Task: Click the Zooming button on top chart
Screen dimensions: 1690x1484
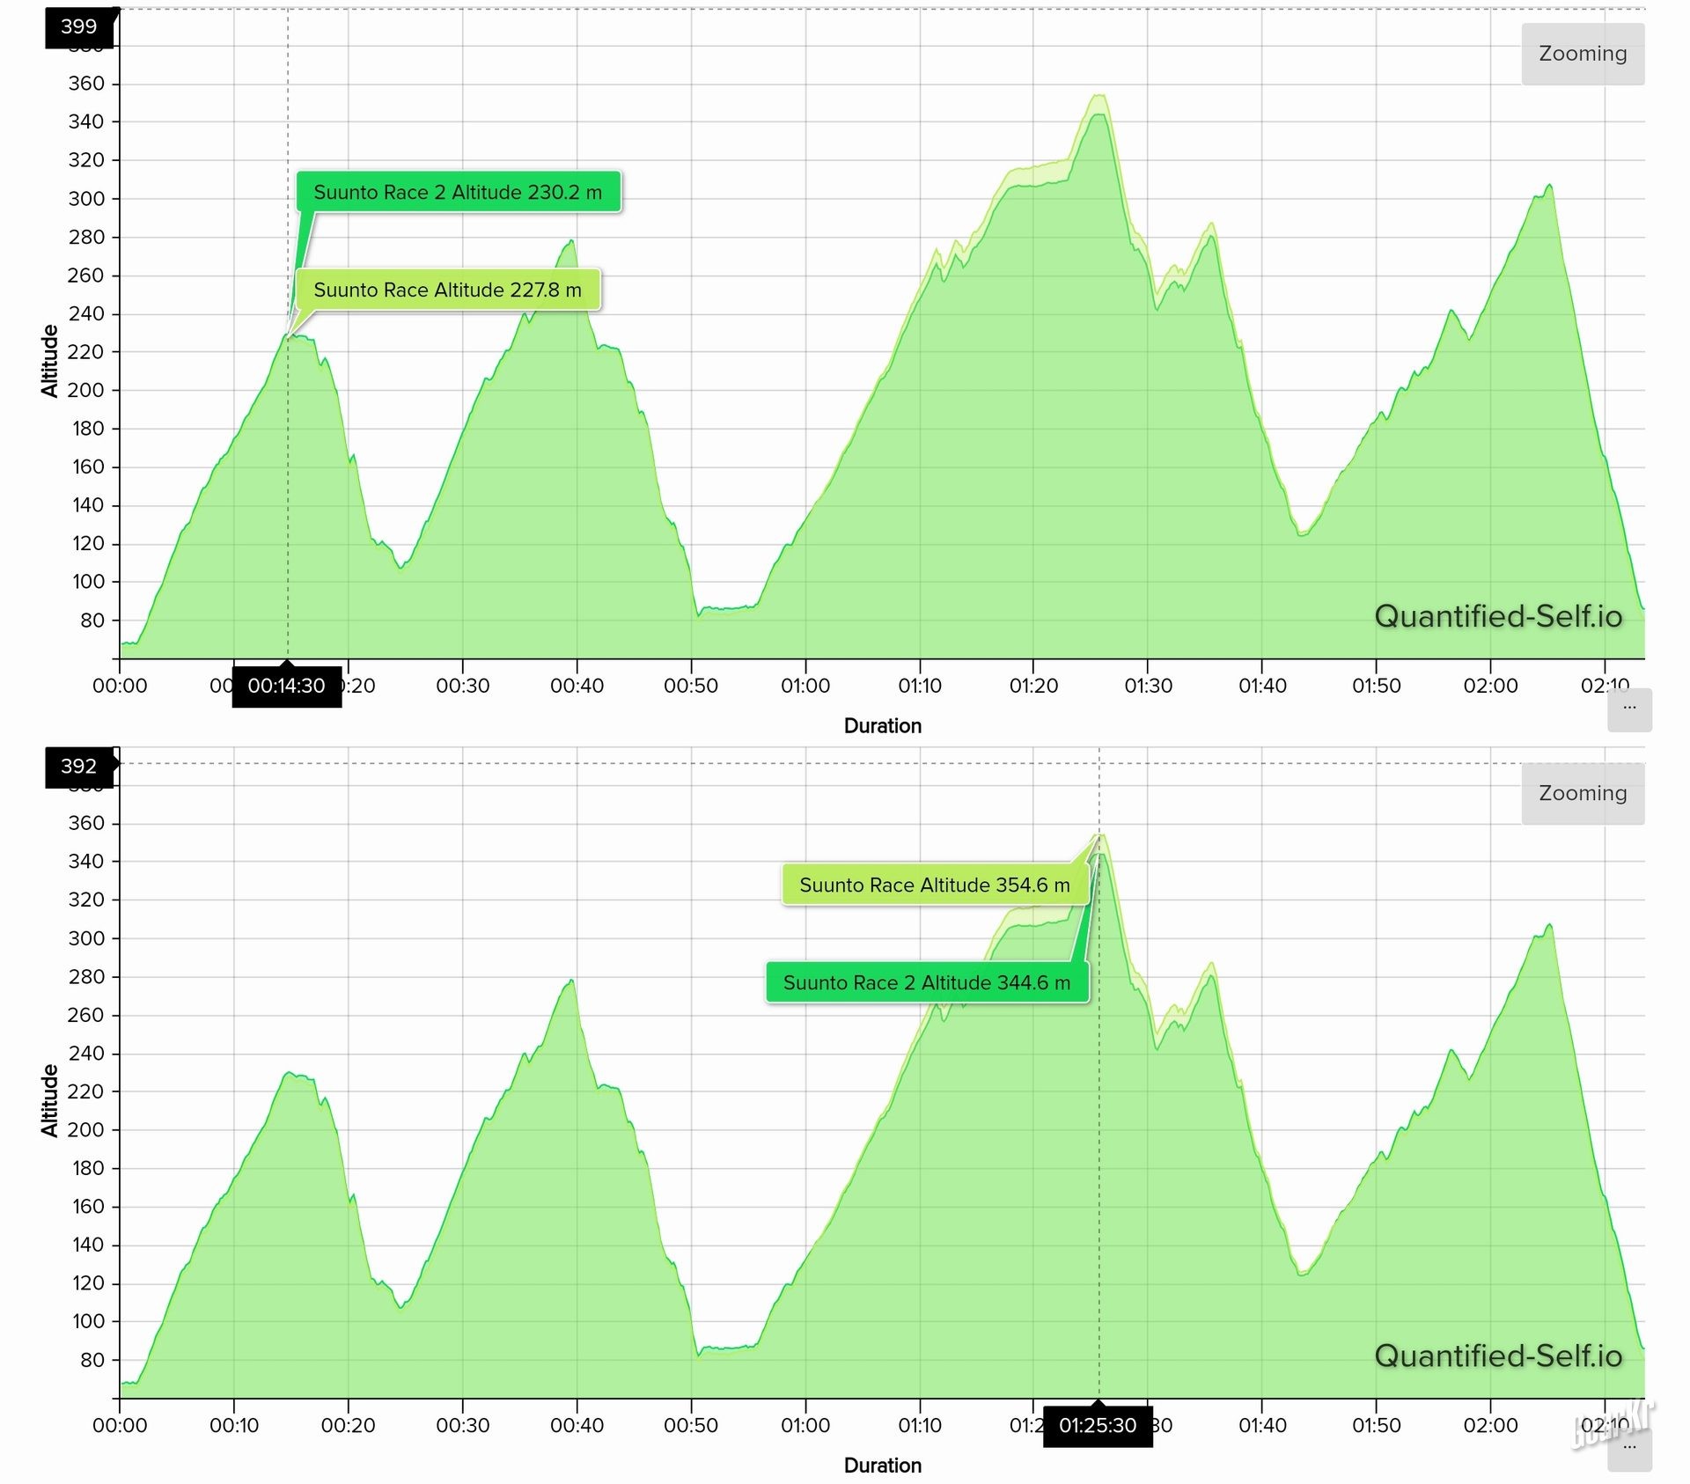Action: (1582, 54)
